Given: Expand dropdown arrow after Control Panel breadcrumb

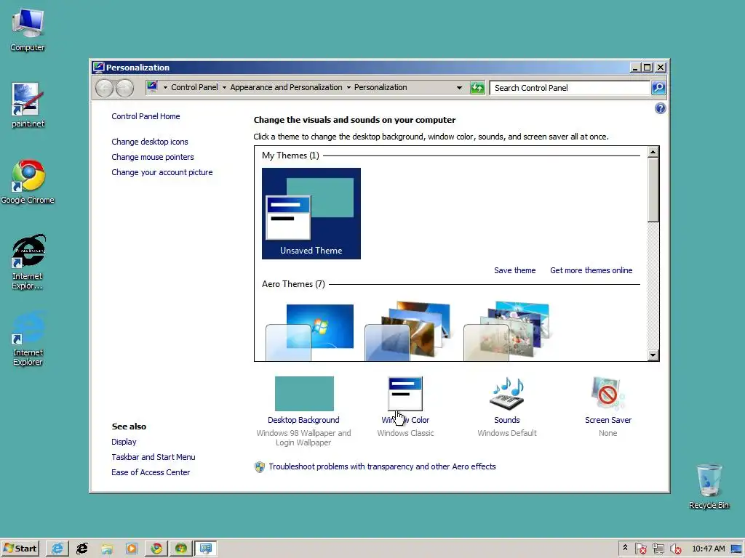Looking at the screenshot, I should tap(224, 87).
